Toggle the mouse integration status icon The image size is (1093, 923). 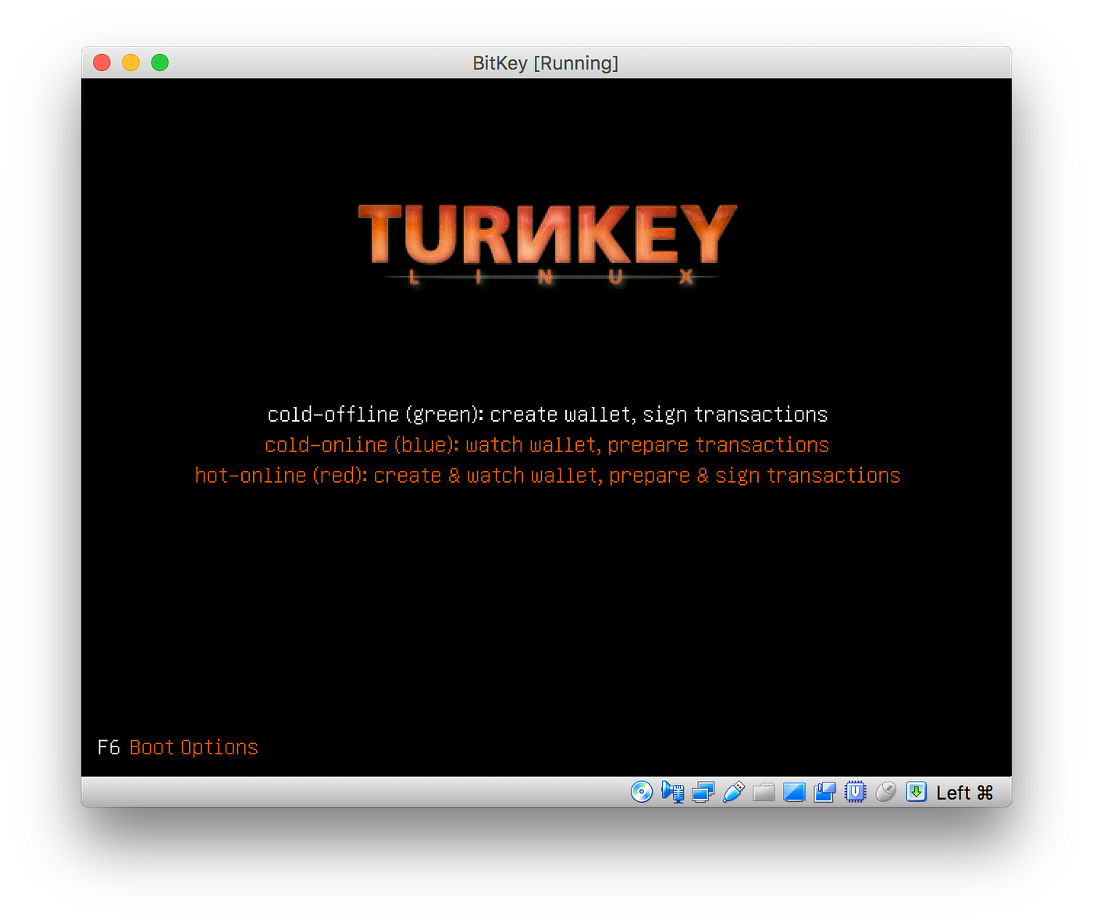(885, 792)
